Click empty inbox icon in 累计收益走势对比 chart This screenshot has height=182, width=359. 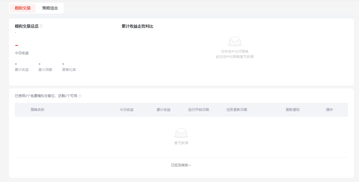click(x=235, y=41)
